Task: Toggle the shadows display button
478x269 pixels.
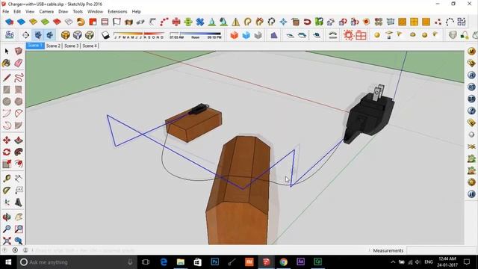Action: [105, 35]
